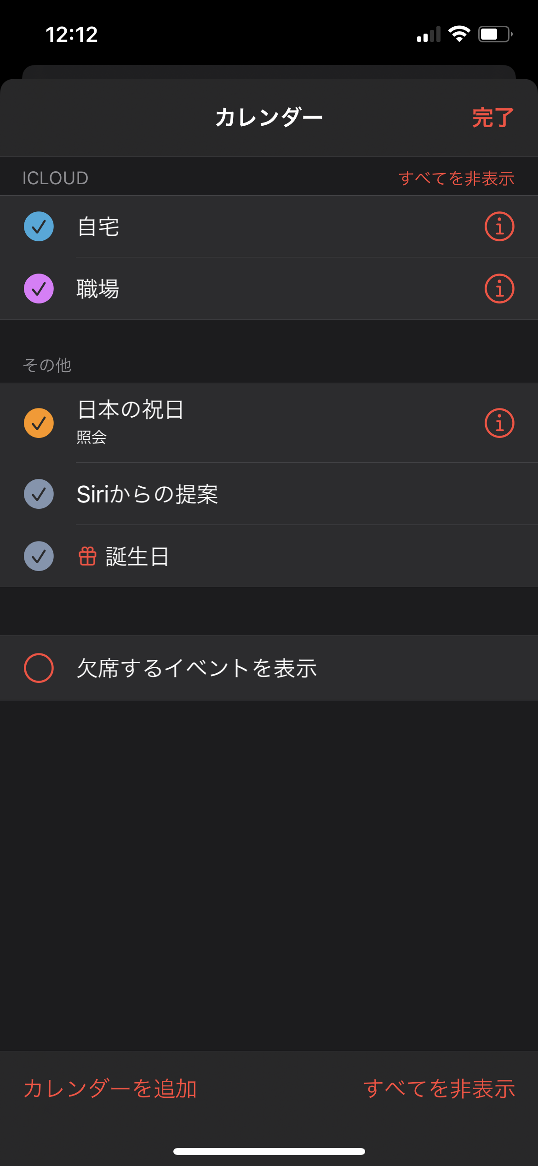Tap the Wi-Fi status icon
This screenshot has width=538, height=1166.
click(x=459, y=34)
